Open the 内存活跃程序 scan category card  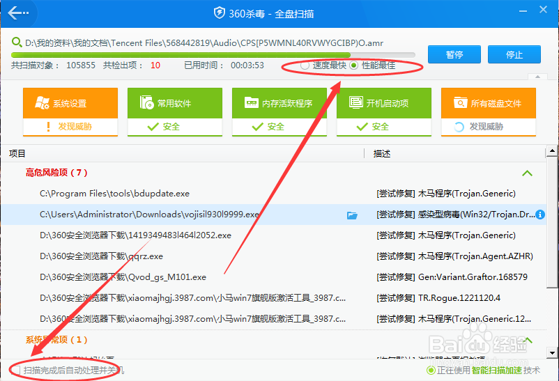coord(279,111)
